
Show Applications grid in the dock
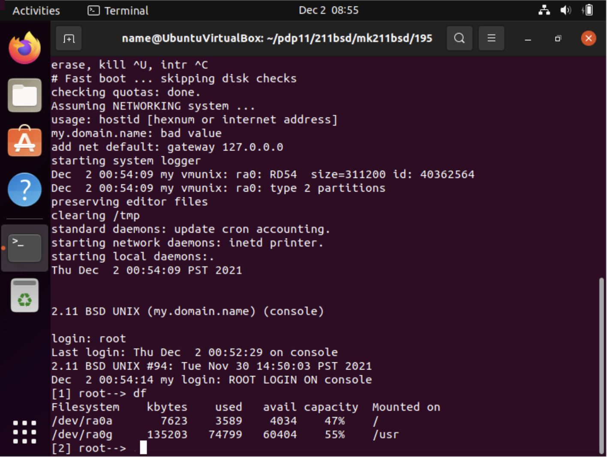point(25,432)
